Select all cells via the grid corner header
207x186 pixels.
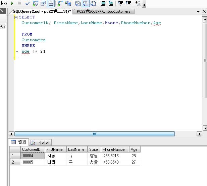pos(15,149)
